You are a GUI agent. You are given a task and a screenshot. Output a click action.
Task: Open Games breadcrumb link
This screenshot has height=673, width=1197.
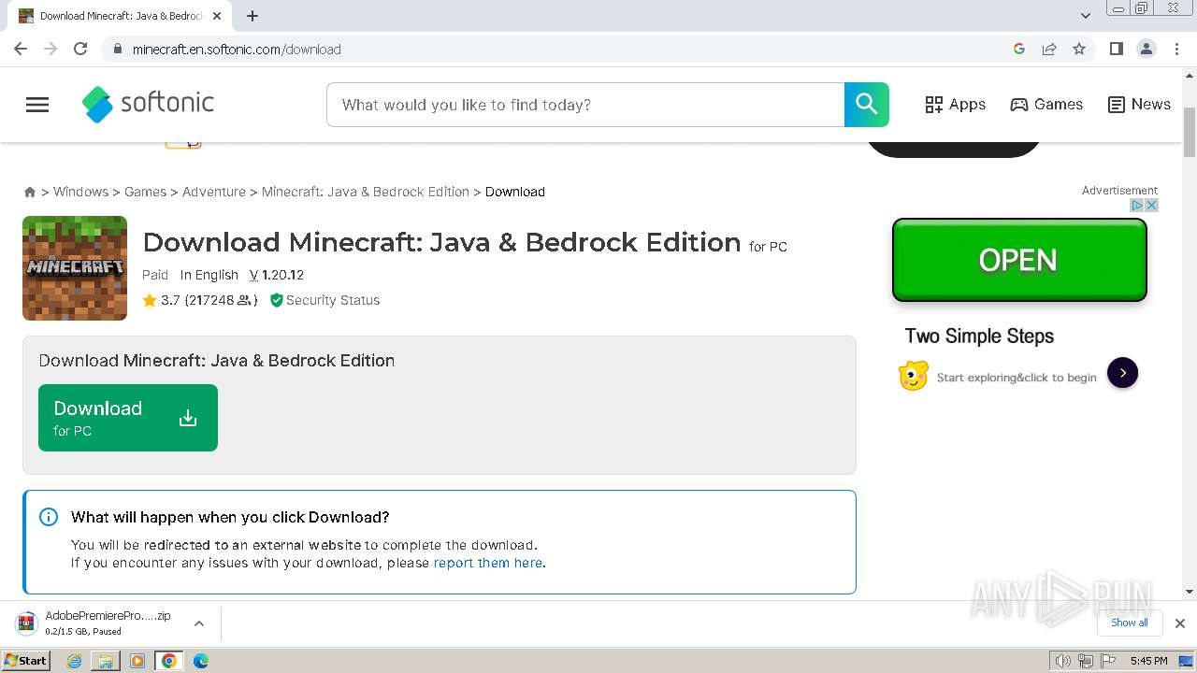(145, 192)
